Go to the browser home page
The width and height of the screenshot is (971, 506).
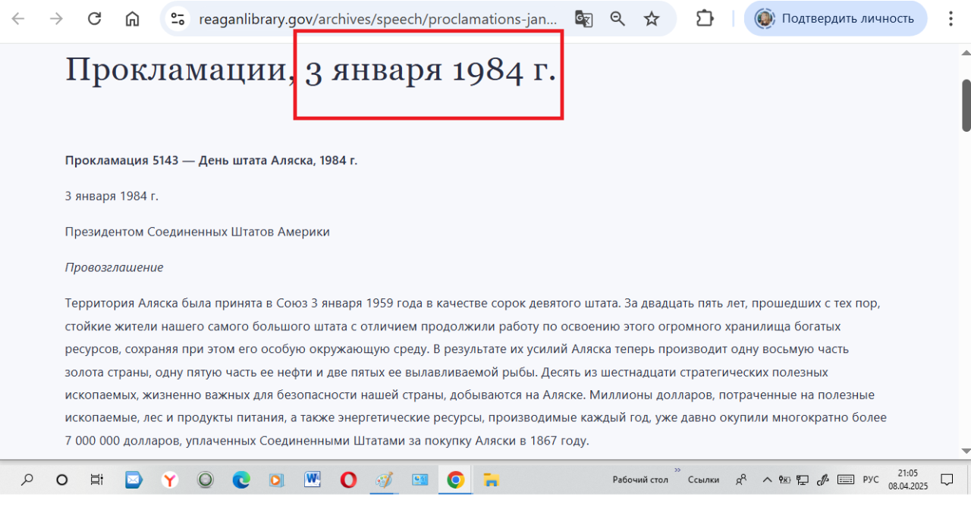[133, 19]
